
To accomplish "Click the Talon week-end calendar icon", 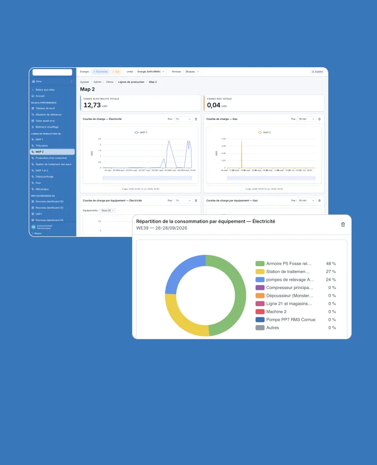I will 33,121.
